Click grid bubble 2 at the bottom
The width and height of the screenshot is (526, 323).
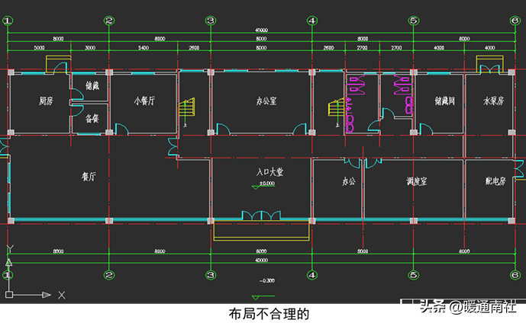[108, 274]
